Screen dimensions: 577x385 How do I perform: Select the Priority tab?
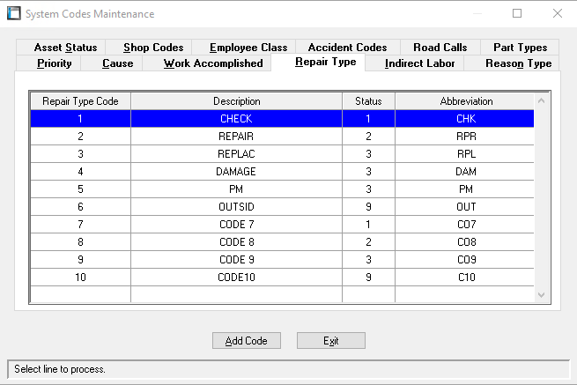(x=55, y=63)
